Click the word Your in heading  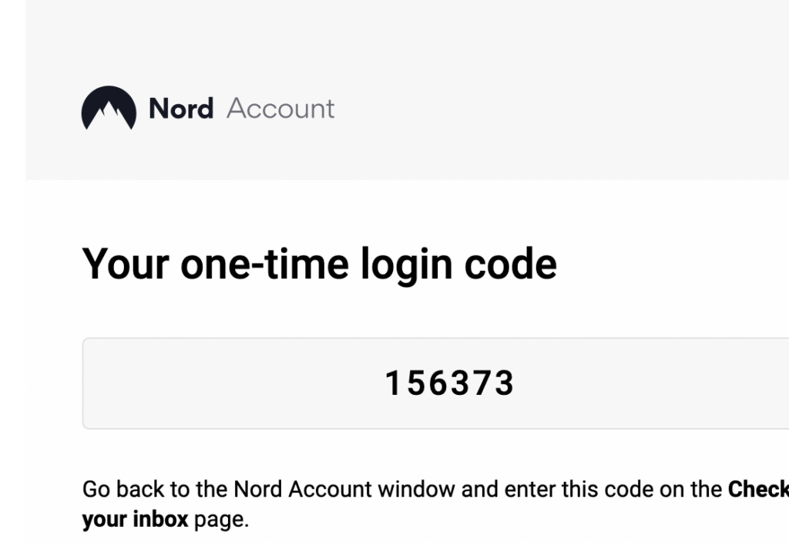click(126, 265)
